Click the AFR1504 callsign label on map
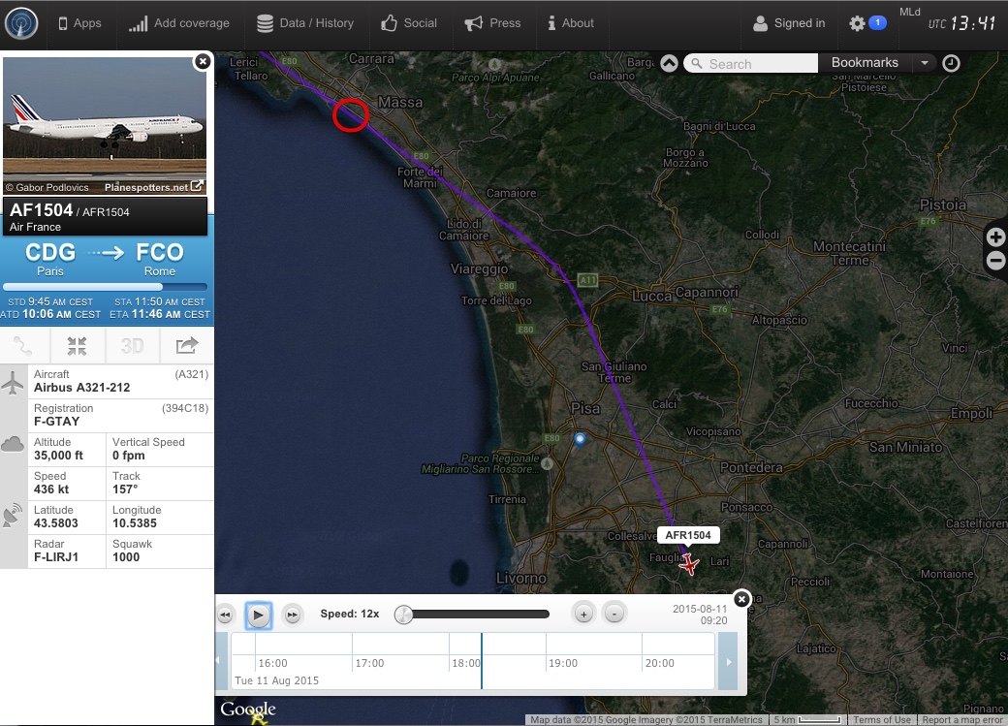This screenshot has height=726, width=1008. click(688, 535)
